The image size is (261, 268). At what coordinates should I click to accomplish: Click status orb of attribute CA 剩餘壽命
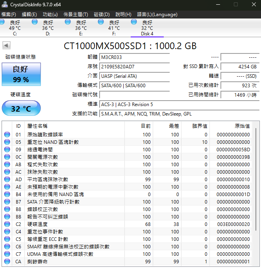coord(7,261)
